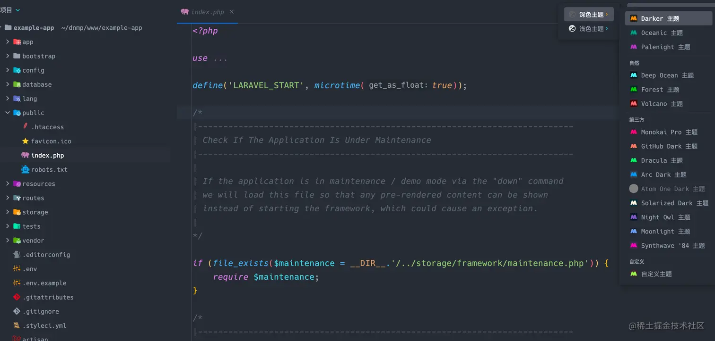The image size is (715, 341).
Task: Click the .env.example file row
Action: tap(85, 283)
